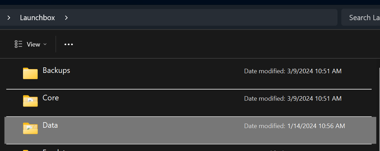Click the Data folder icon
The width and height of the screenshot is (380, 151).
pyautogui.click(x=30, y=128)
